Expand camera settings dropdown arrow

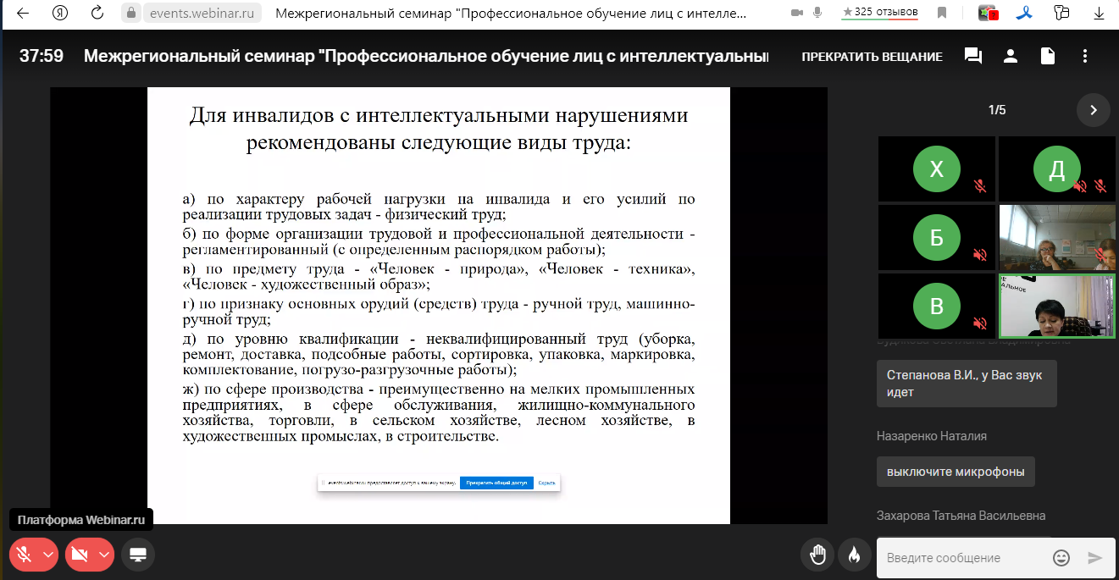[104, 555]
